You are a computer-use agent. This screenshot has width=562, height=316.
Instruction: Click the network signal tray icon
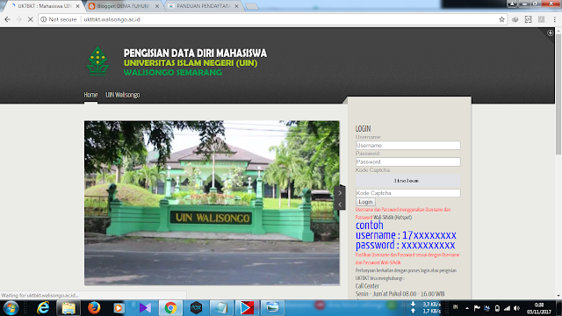click(x=507, y=308)
